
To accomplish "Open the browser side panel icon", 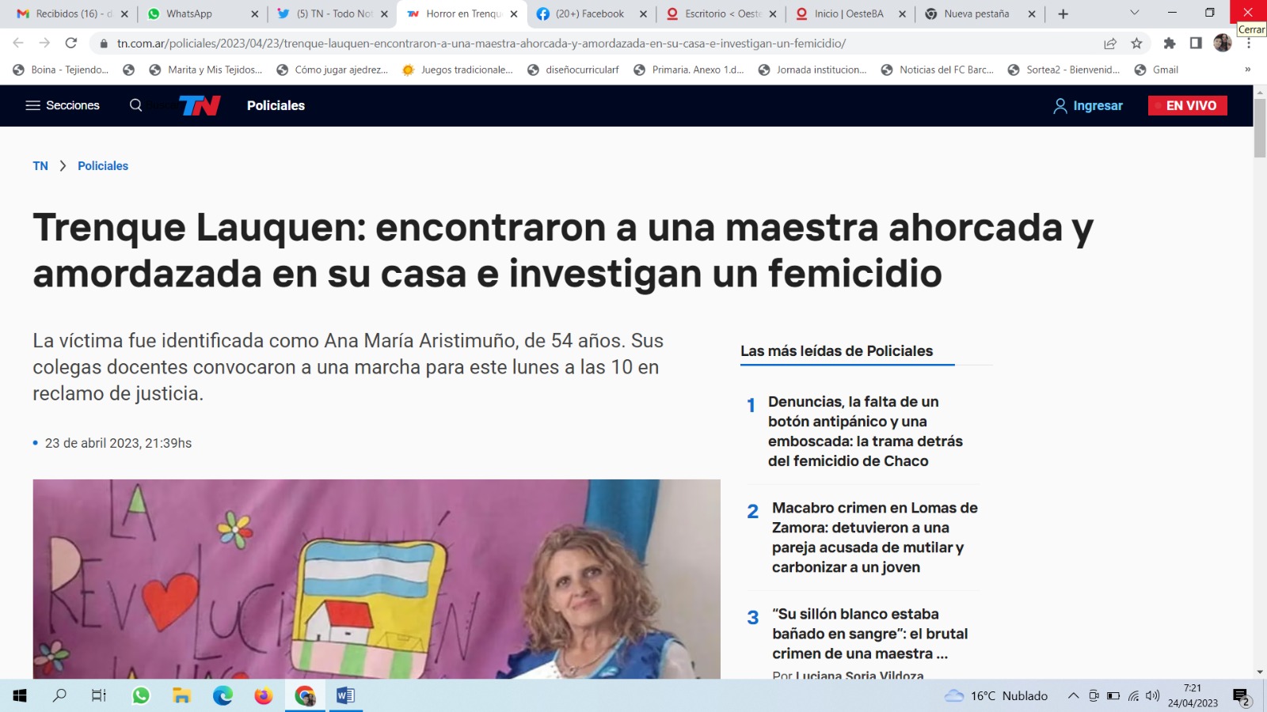I will coord(1196,44).
